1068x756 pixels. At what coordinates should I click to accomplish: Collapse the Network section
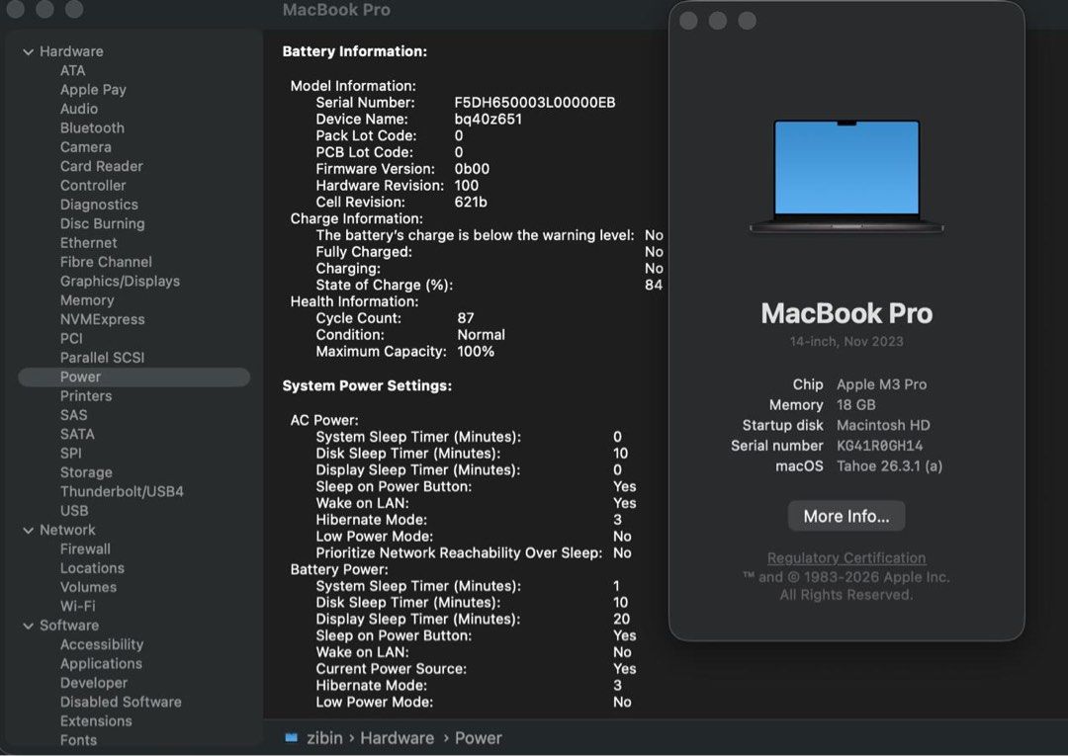pyautogui.click(x=28, y=530)
